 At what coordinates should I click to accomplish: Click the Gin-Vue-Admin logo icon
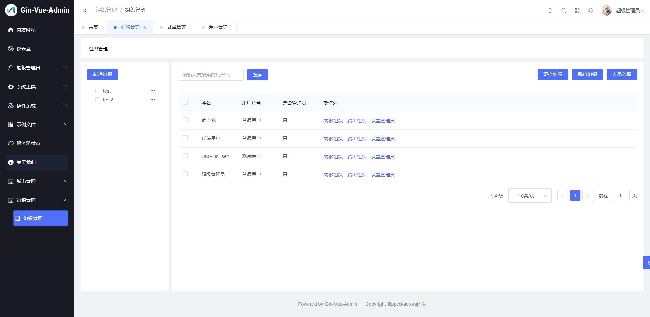pos(11,10)
